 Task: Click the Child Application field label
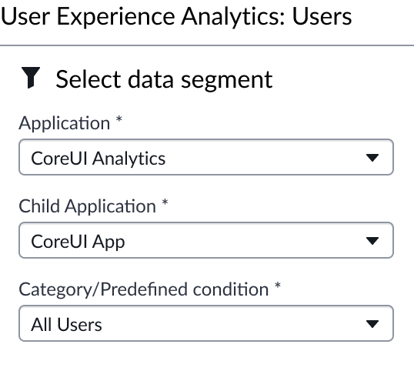click(88, 206)
